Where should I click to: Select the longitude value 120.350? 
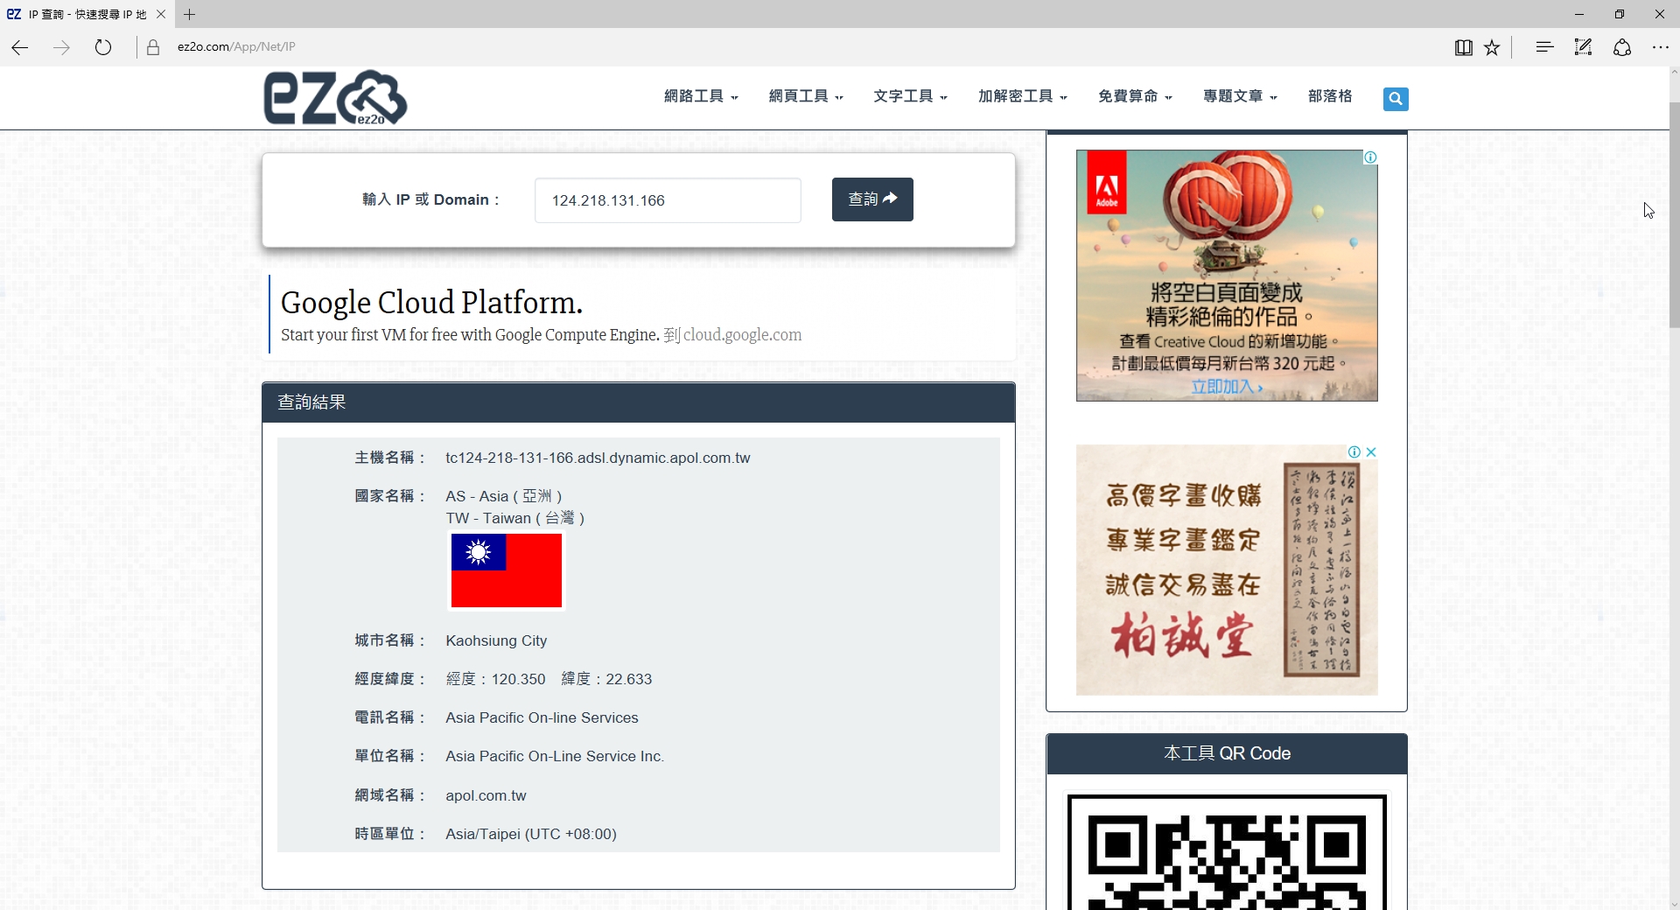click(518, 679)
